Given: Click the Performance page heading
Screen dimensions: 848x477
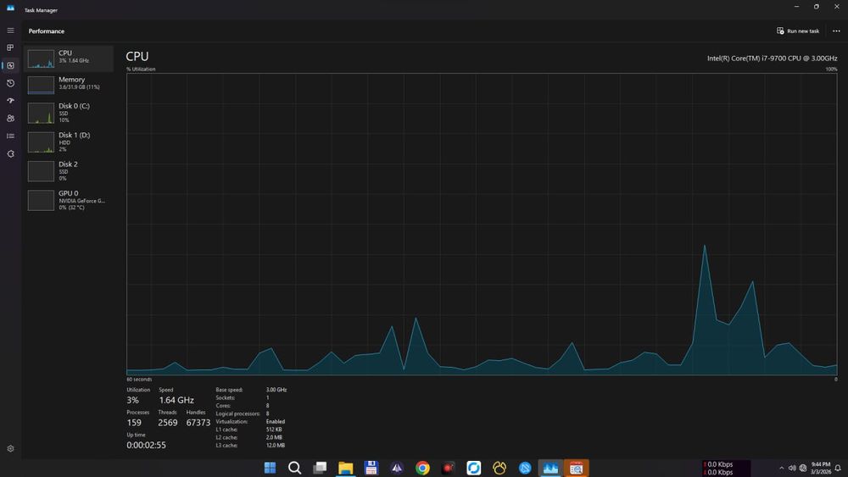Looking at the screenshot, I should click(x=47, y=31).
